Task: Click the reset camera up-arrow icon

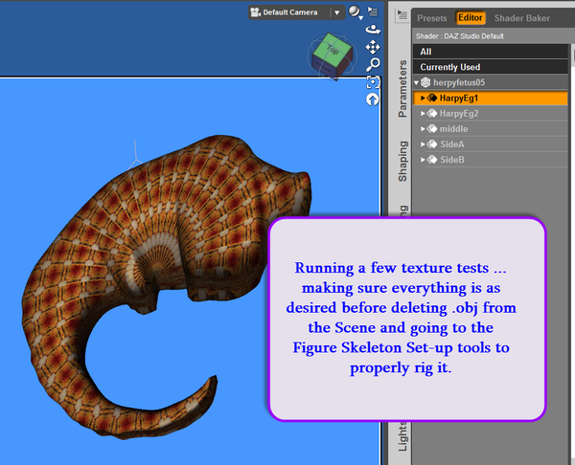Action: click(x=373, y=100)
